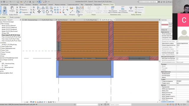Select the Rotate tool
The height and width of the screenshot is (106, 189).
47,12
